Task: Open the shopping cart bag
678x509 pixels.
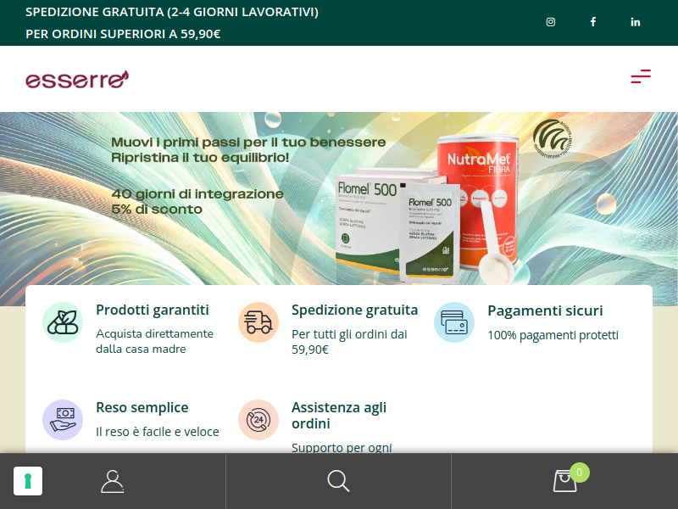Action: [x=564, y=481]
